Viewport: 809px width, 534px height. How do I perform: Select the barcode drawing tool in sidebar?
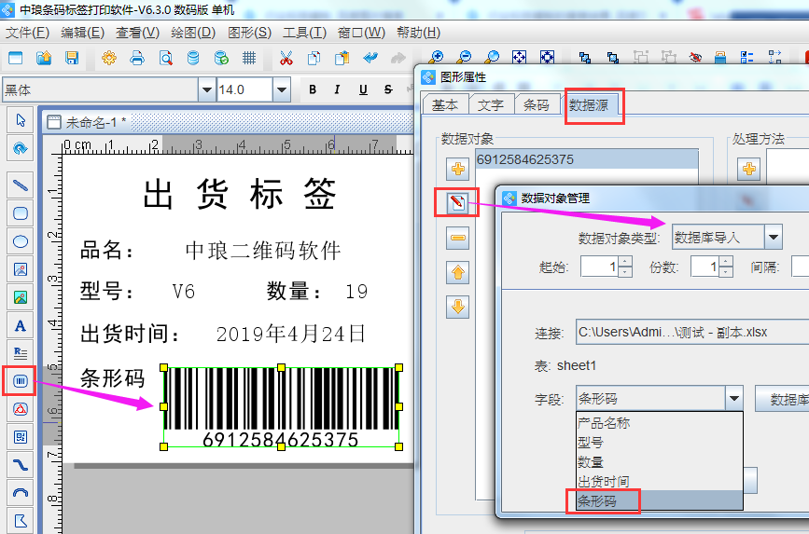(20, 380)
